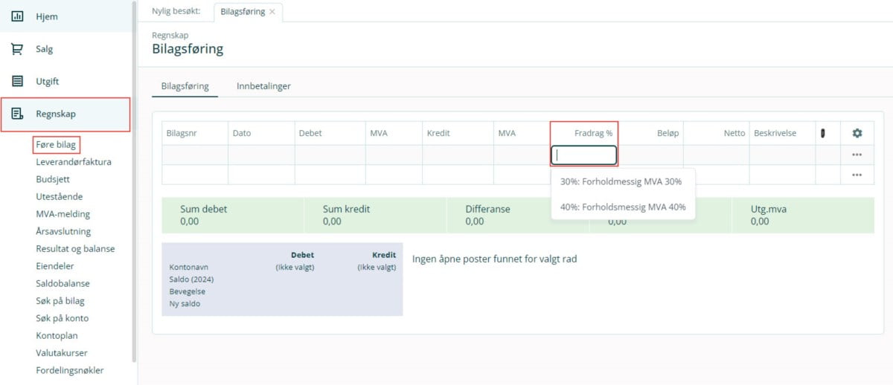Click the Salg shopping cart icon
Screen dimensions: 893x385
point(17,49)
